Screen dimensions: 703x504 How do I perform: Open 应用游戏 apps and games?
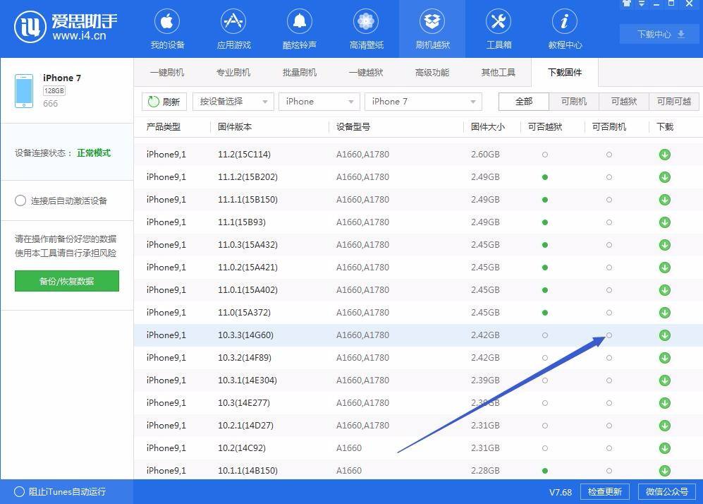click(x=233, y=29)
